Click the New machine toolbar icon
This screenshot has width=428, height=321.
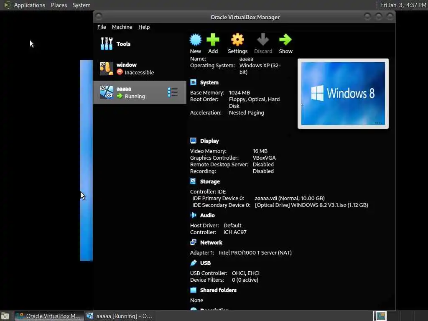coord(196,40)
